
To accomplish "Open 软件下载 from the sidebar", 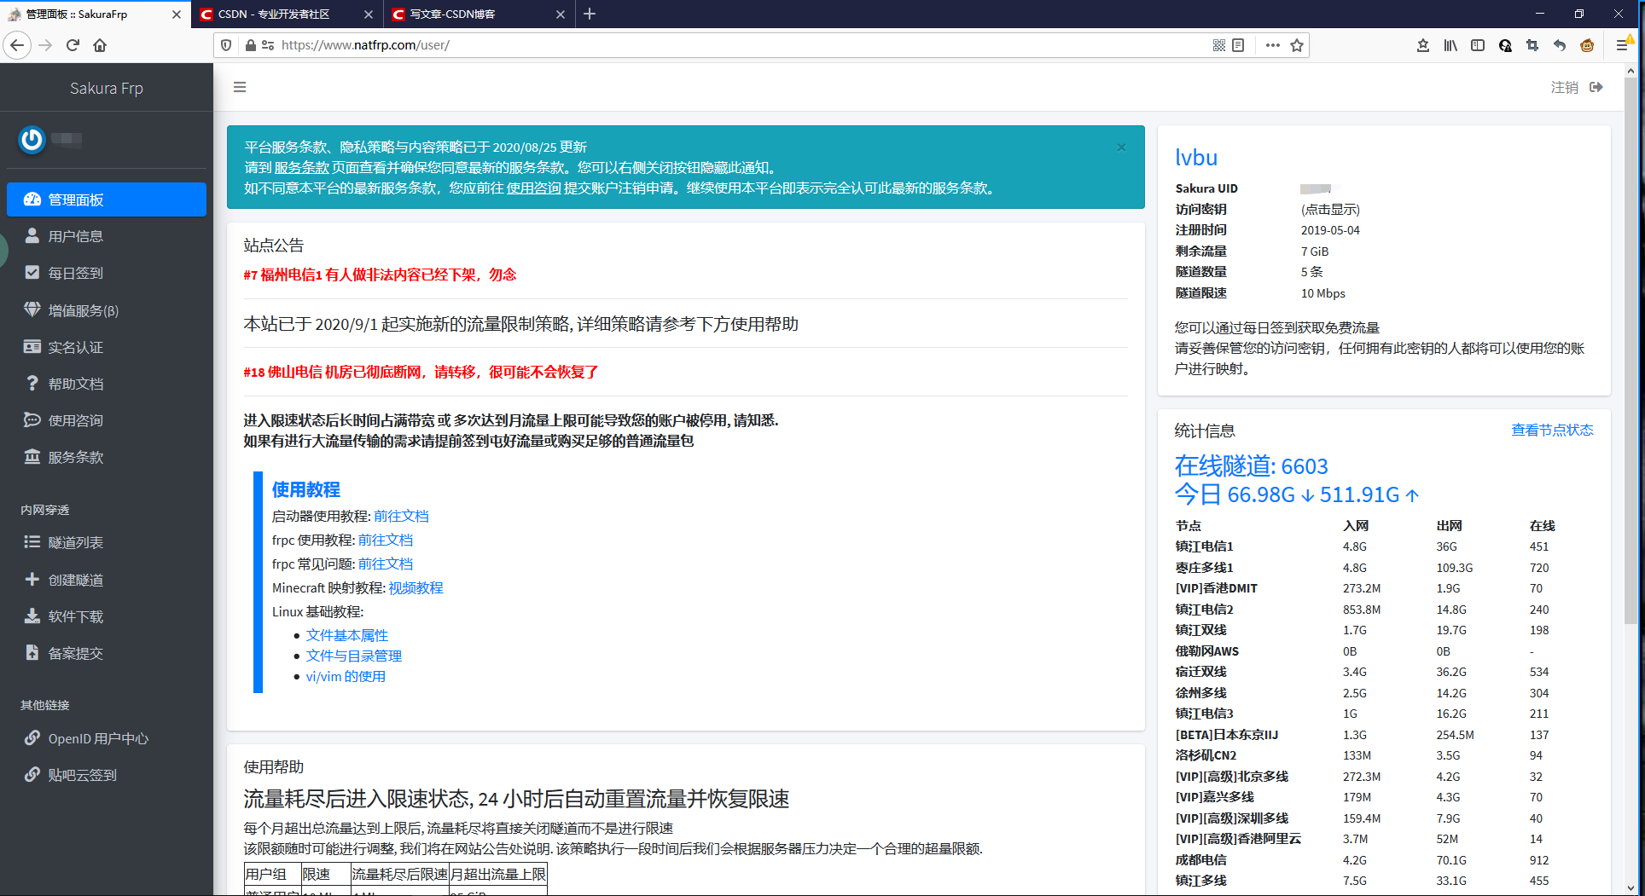I will [75, 616].
